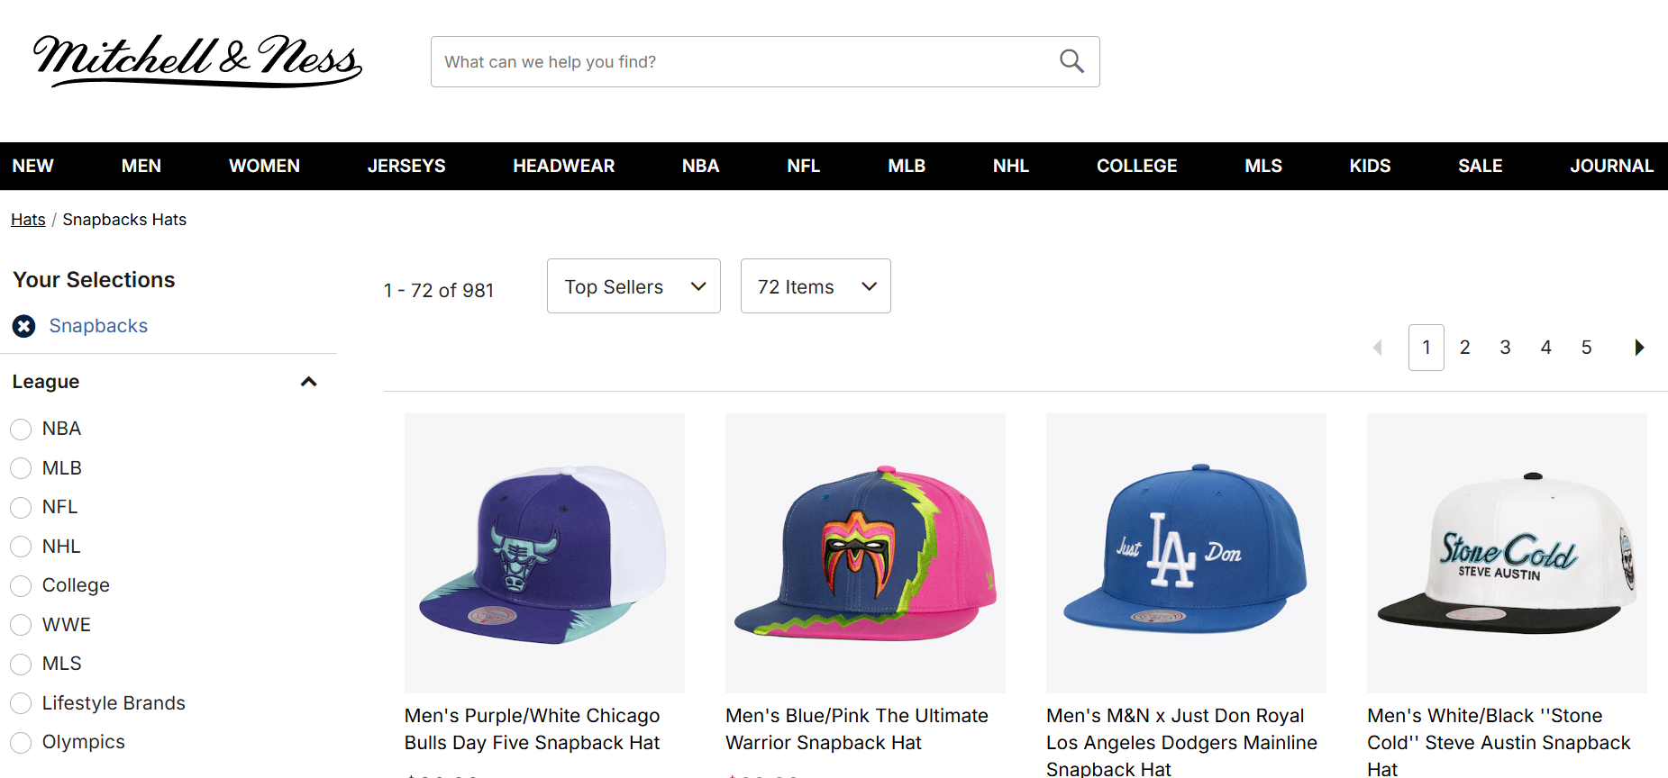Click current page 1 button
The width and height of the screenshot is (1668, 778).
pos(1426,348)
